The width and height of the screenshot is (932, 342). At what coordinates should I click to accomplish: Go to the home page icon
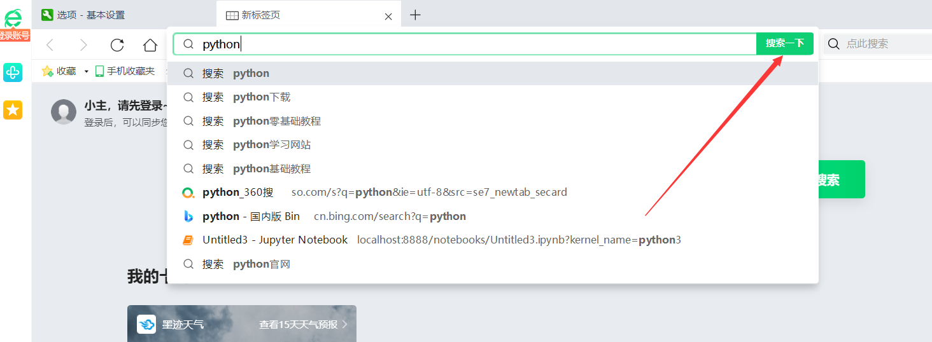pos(150,44)
